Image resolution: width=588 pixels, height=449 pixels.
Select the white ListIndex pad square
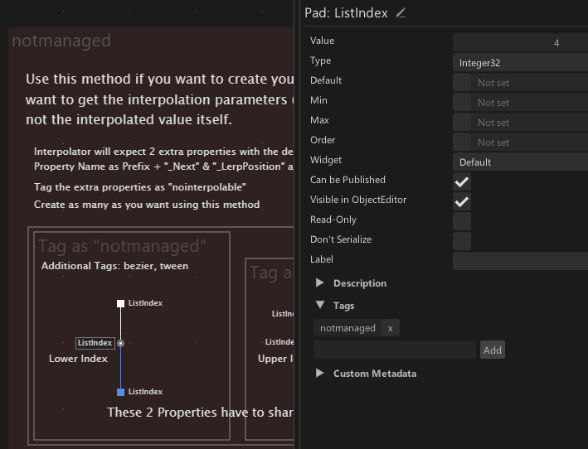[120, 304]
